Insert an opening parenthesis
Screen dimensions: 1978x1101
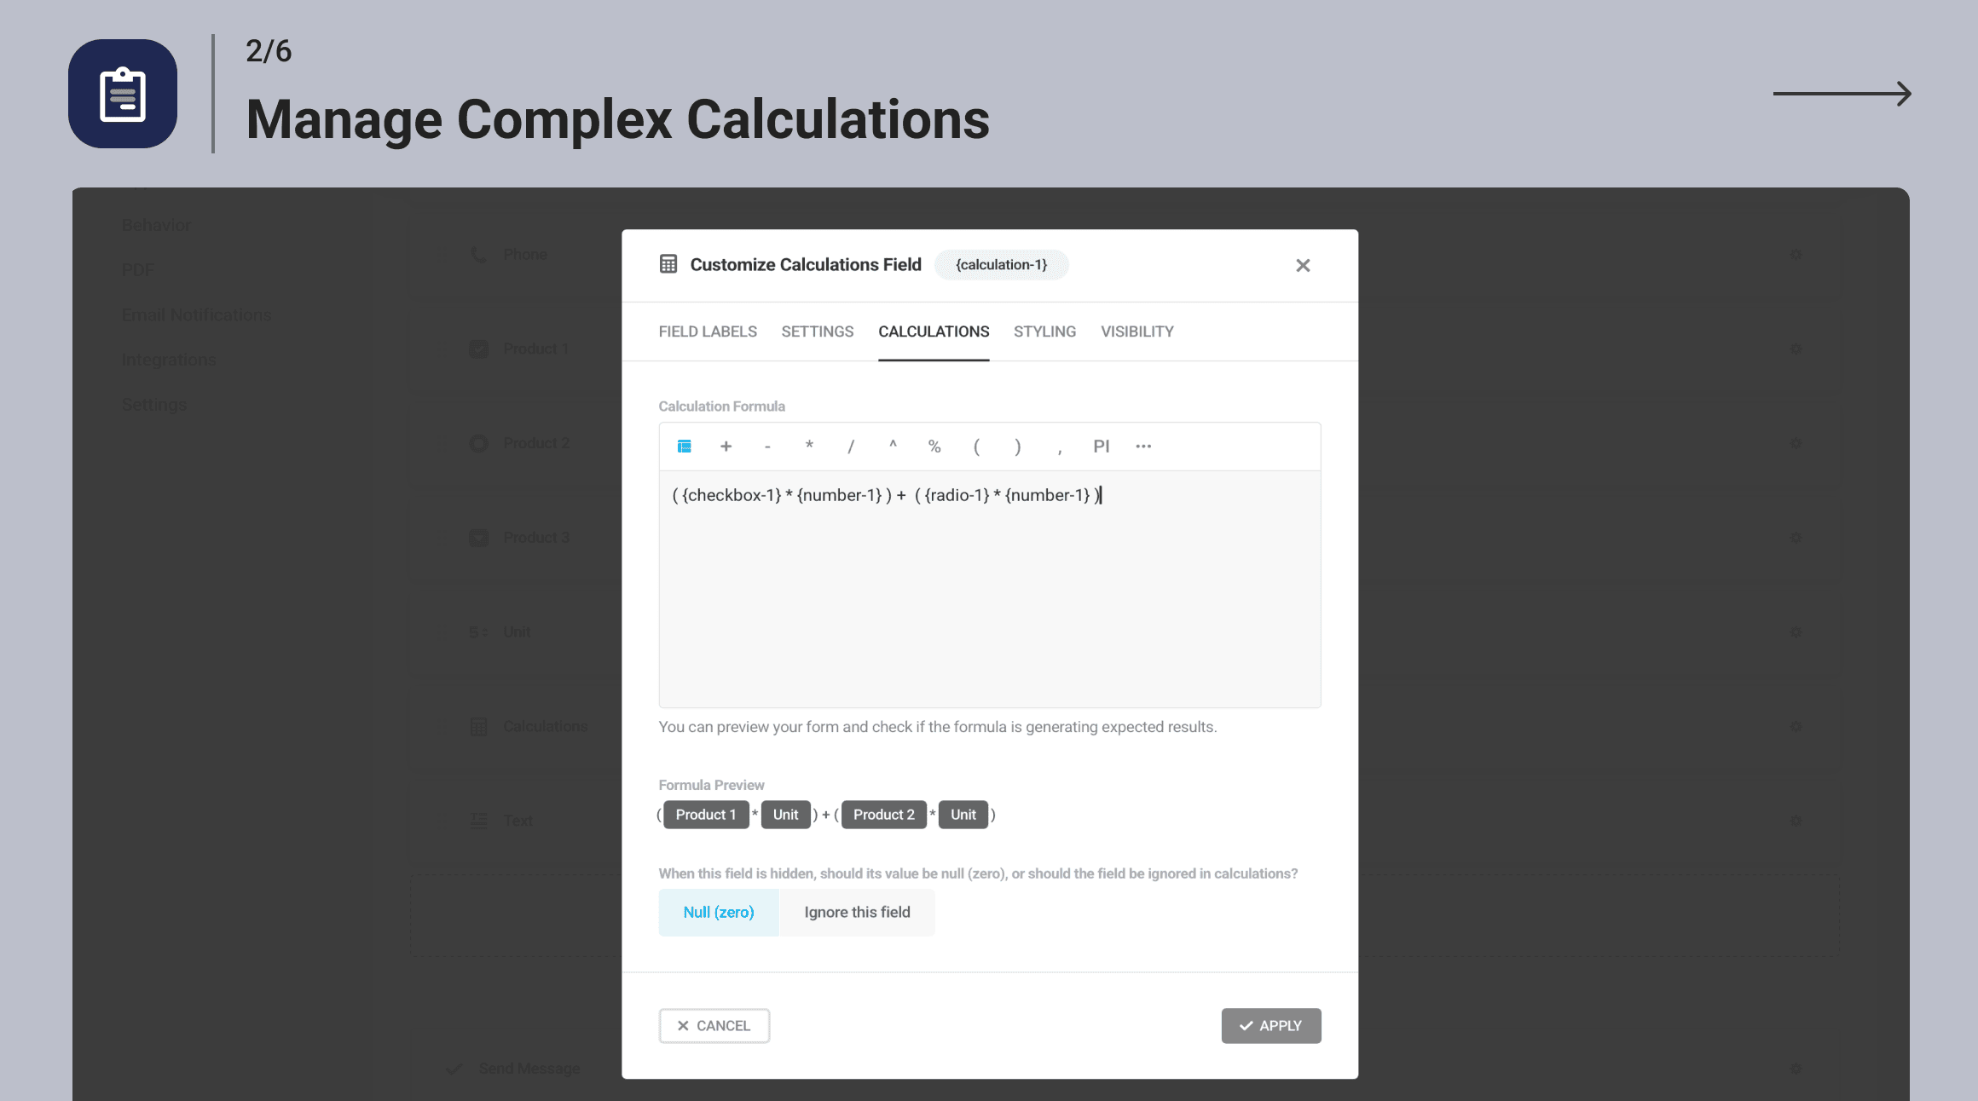pos(976,447)
